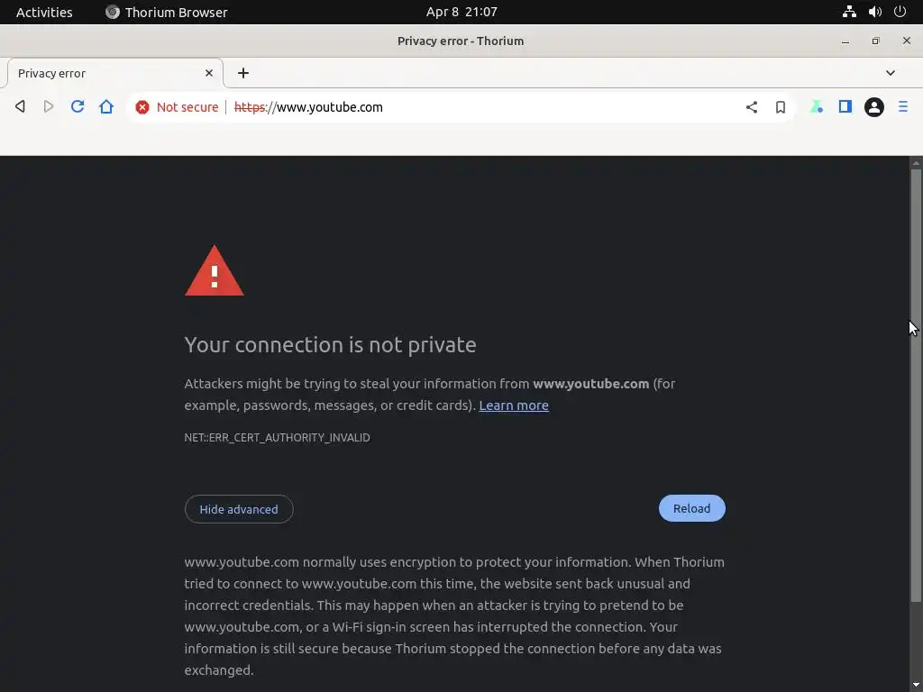Follow the Learn more link
This screenshot has width=923, height=692.
click(514, 405)
